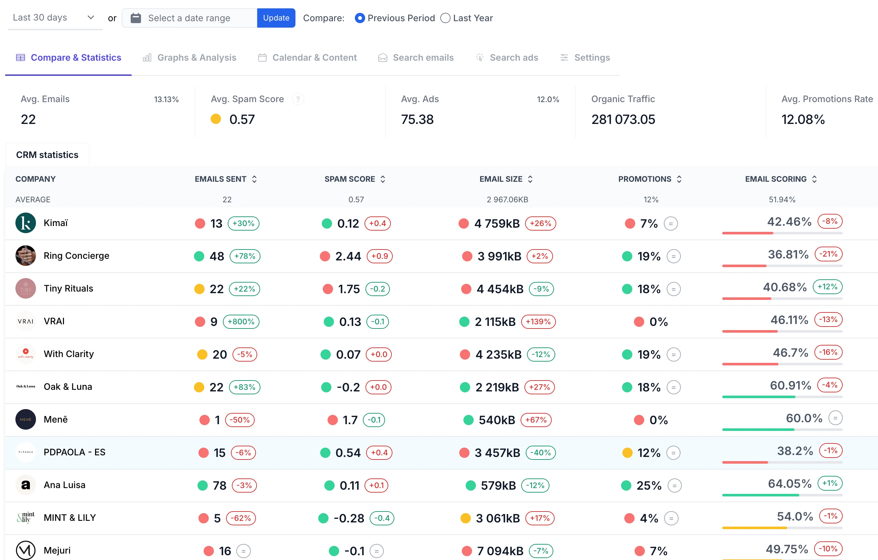This screenshot has height=560, width=878.
Task: Click the Avg. Spam Score help icon
Action: point(298,99)
